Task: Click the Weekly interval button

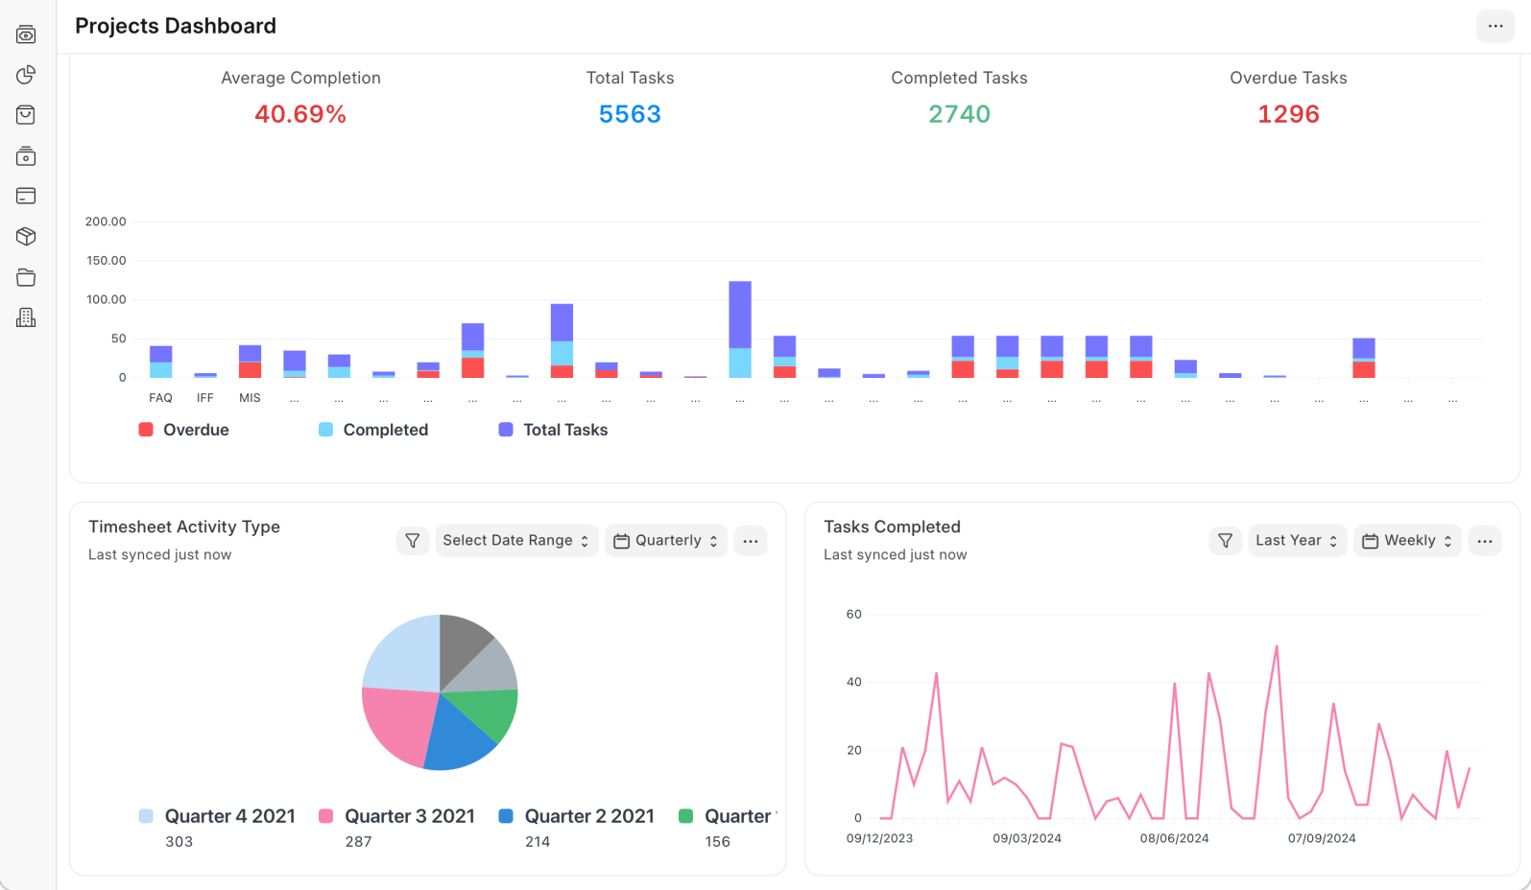Action: coord(1407,541)
